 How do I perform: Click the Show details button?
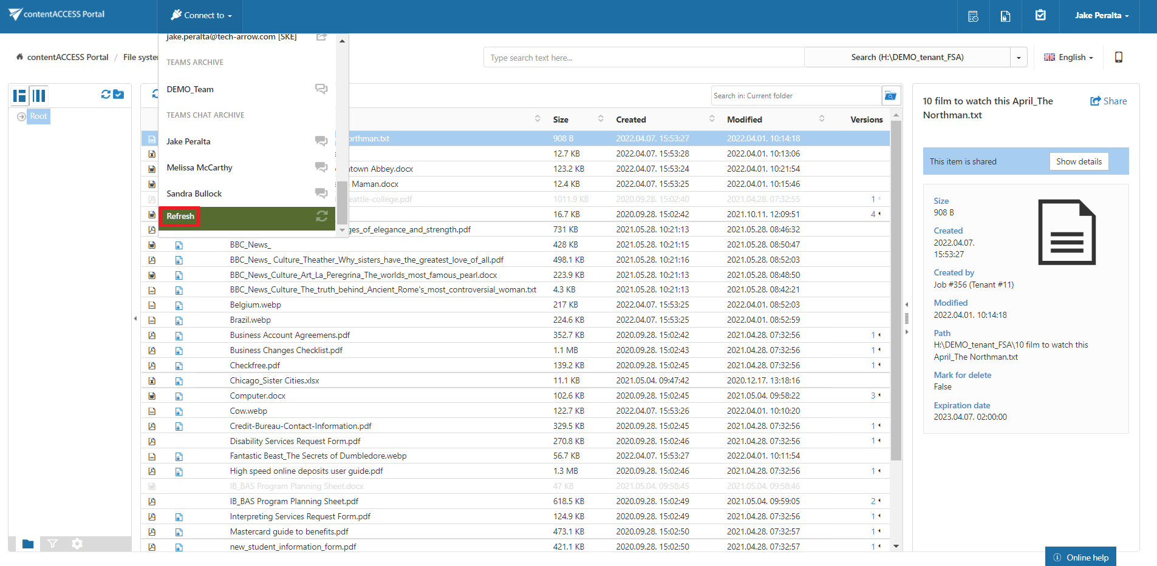1079,161
